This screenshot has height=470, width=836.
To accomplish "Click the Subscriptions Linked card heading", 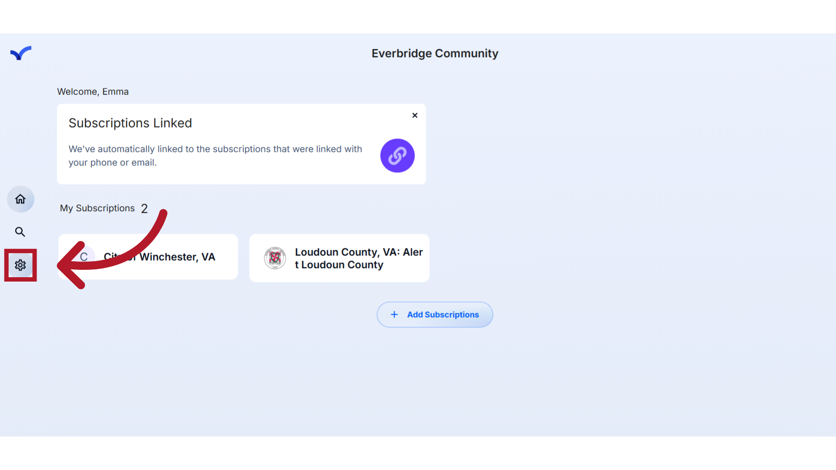I will [x=130, y=123].
